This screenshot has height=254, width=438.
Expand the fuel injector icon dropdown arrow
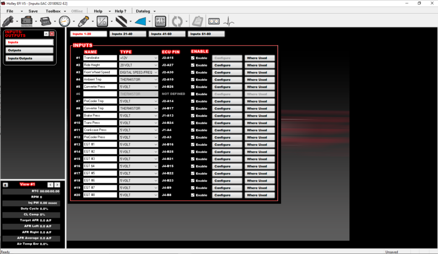[x=17, y=21]
